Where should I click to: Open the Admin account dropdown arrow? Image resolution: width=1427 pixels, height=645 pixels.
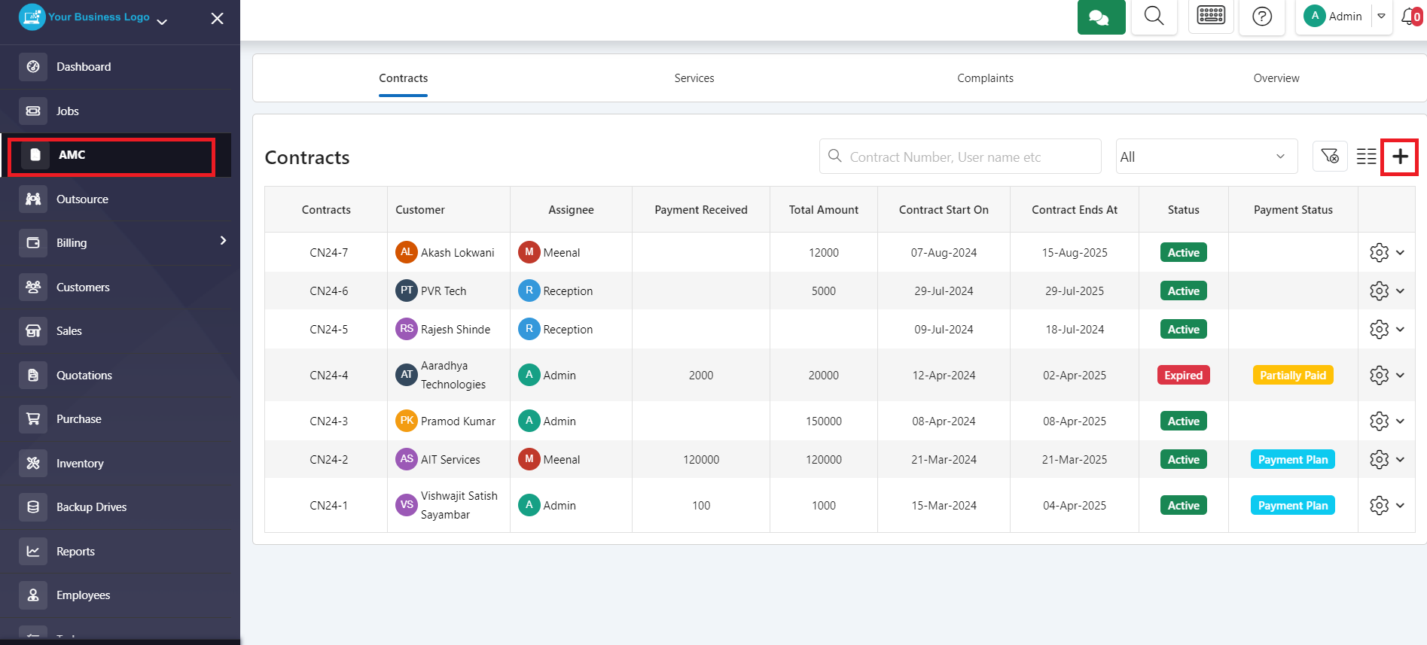pyautogui.click(x=1381, y=17)
